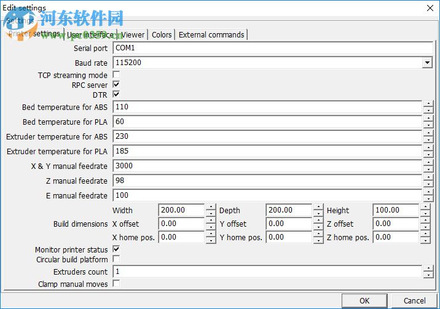Click the X offset value field
Viewport: 440px width, 309px height.
(181, 224)
